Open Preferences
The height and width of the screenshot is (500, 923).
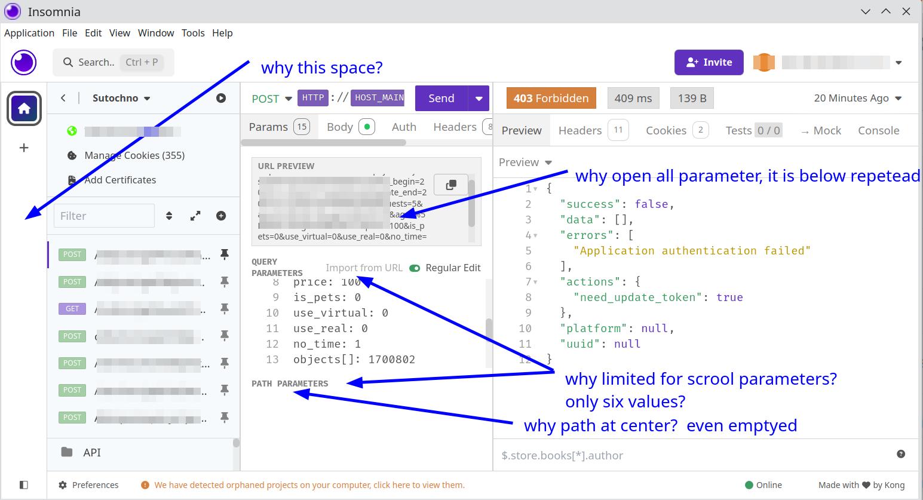click(x=88, y=485)
